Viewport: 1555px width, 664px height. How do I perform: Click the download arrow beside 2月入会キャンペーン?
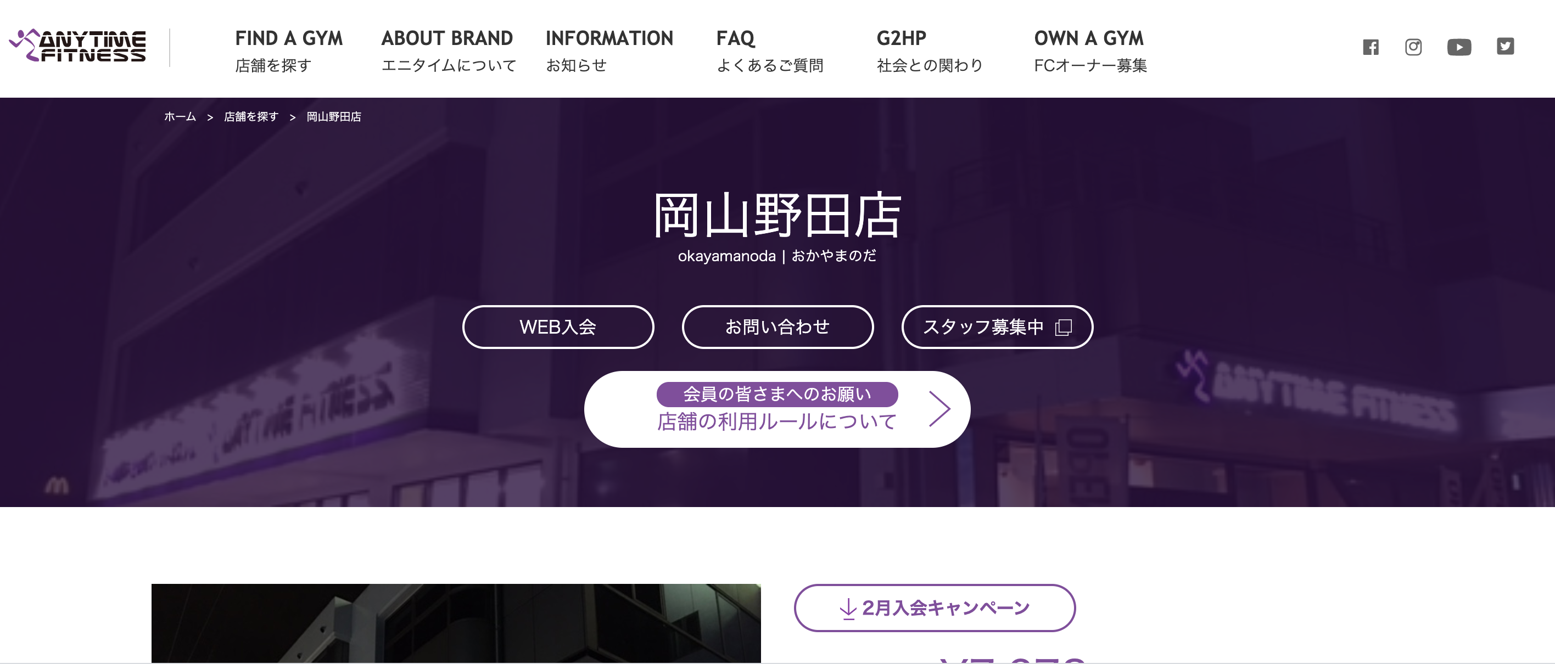tap(848, 609)
